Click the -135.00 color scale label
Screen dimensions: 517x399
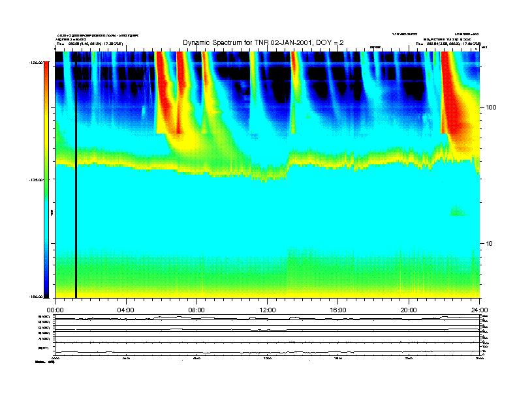(37, 180)
